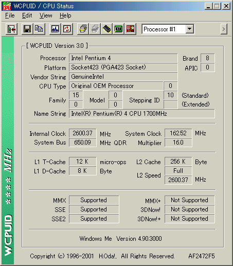Click the Multiplier 16.0 value
This screenshot has height=266, width=233.
178,143
